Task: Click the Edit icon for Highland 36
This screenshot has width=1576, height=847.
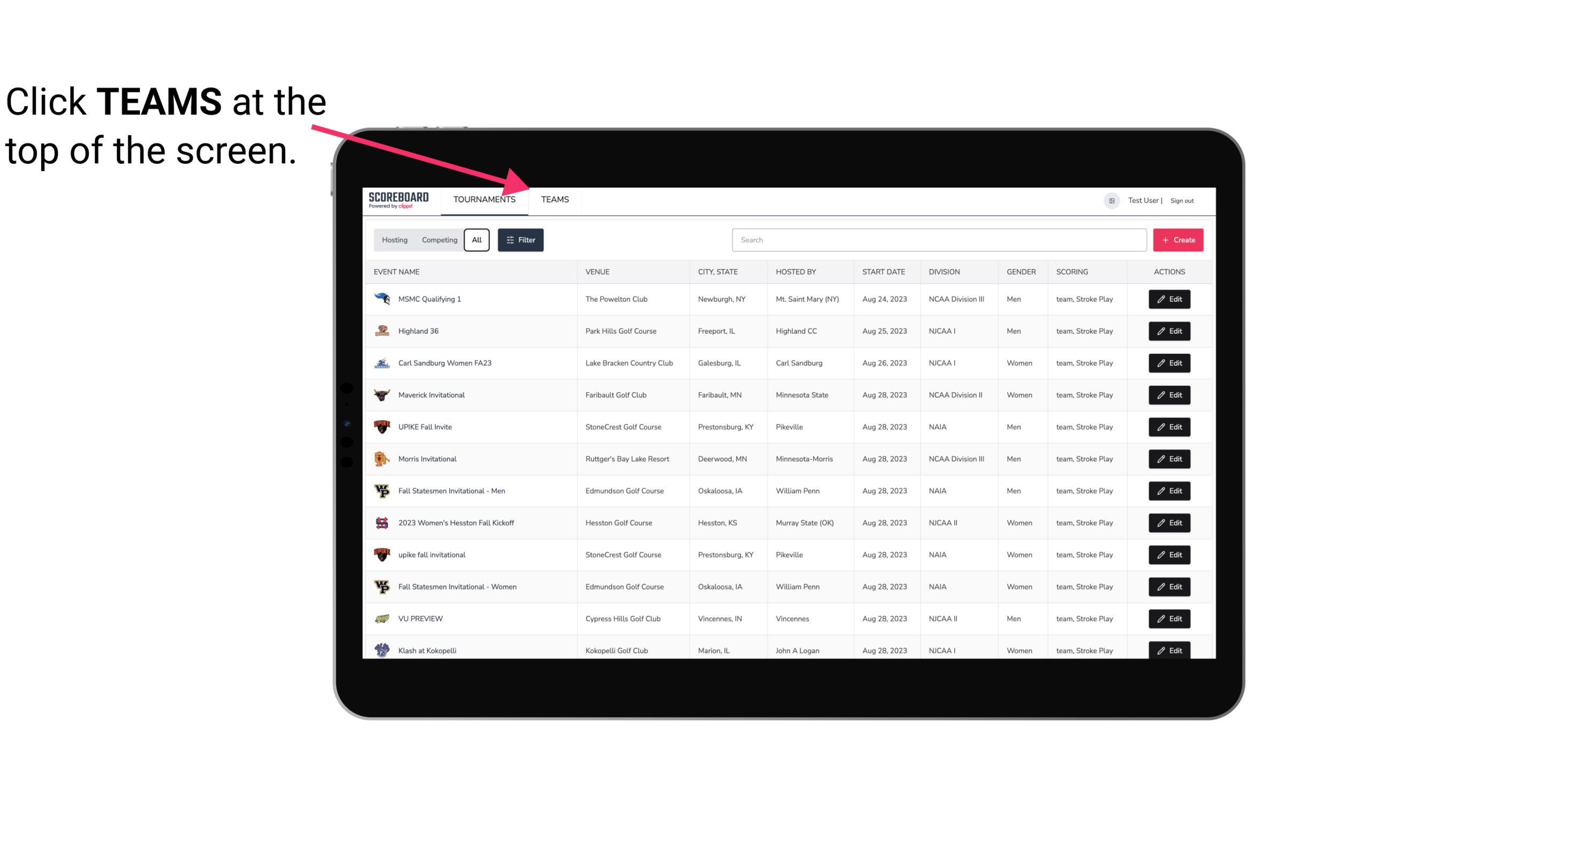Action: click(1169, 332)
